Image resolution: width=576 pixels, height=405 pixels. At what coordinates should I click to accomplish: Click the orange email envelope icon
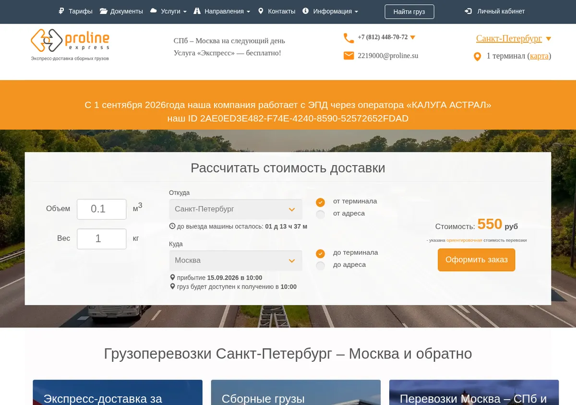(348, 56)
